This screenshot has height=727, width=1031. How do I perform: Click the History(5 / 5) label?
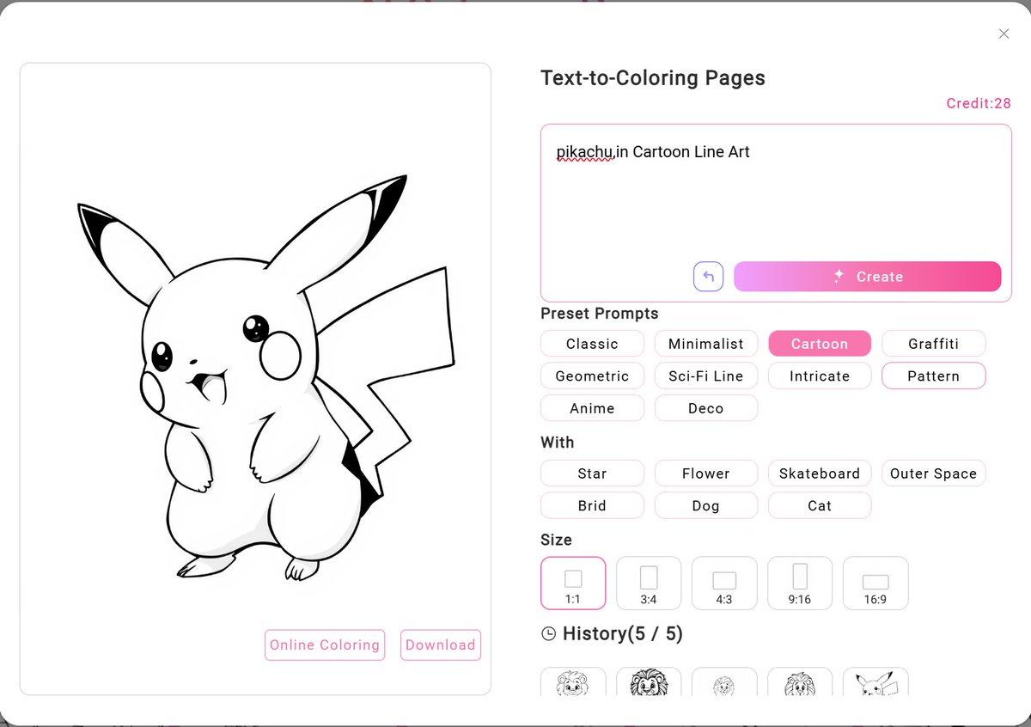click(x=623, y=634)
